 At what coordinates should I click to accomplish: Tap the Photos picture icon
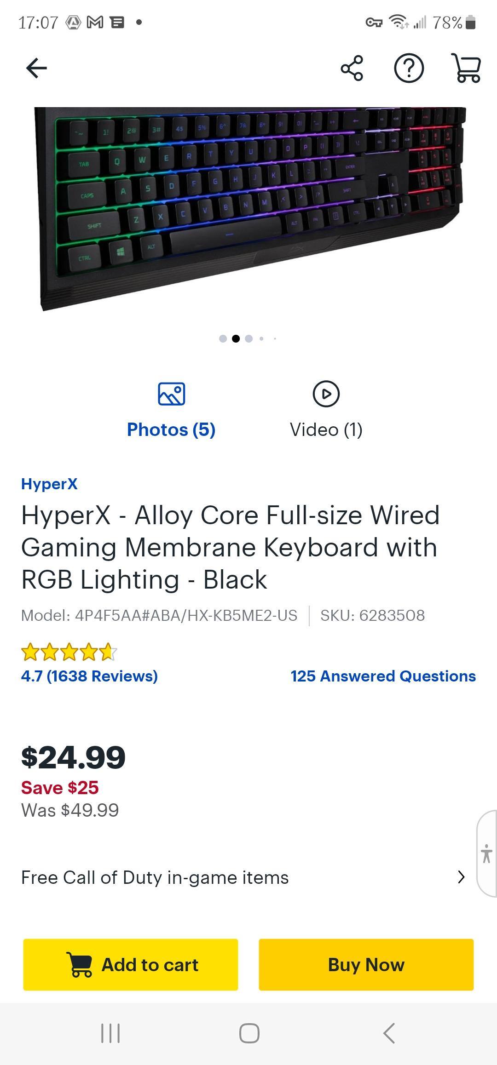click(x=171, y=394)
